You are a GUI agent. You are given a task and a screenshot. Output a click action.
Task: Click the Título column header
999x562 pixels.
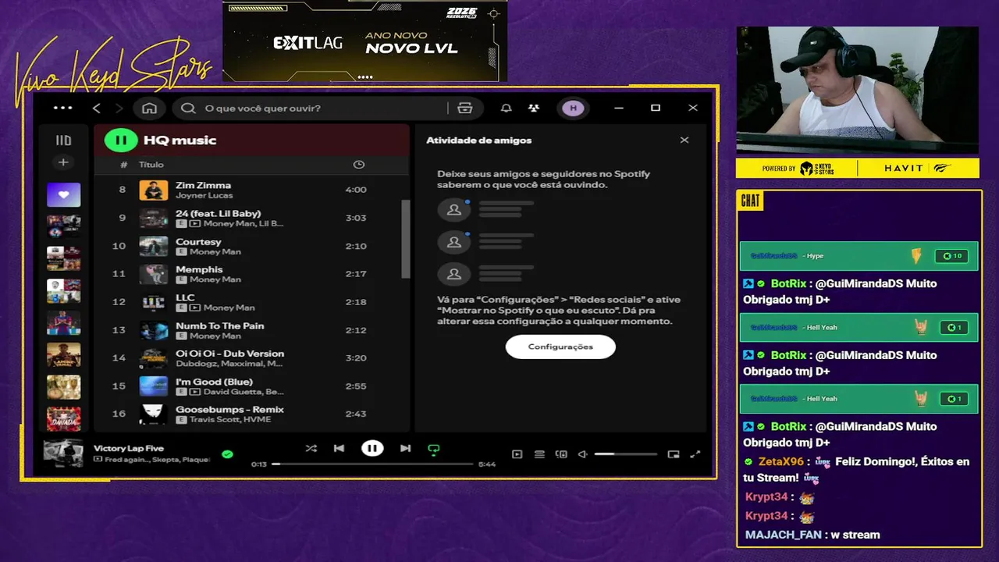point(151,165)
